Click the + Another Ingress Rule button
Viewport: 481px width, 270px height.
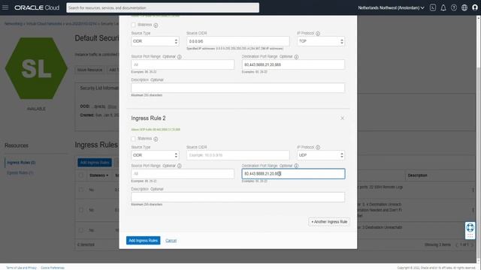329,222
